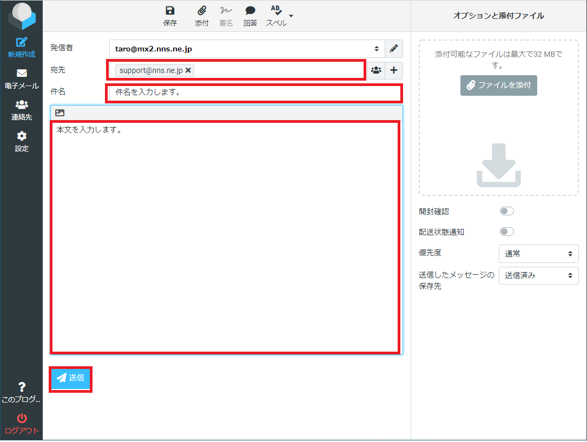Click the 添付 paperclip icon in toolbar
This screenshot has width=587, height=442.
[202, 11]
